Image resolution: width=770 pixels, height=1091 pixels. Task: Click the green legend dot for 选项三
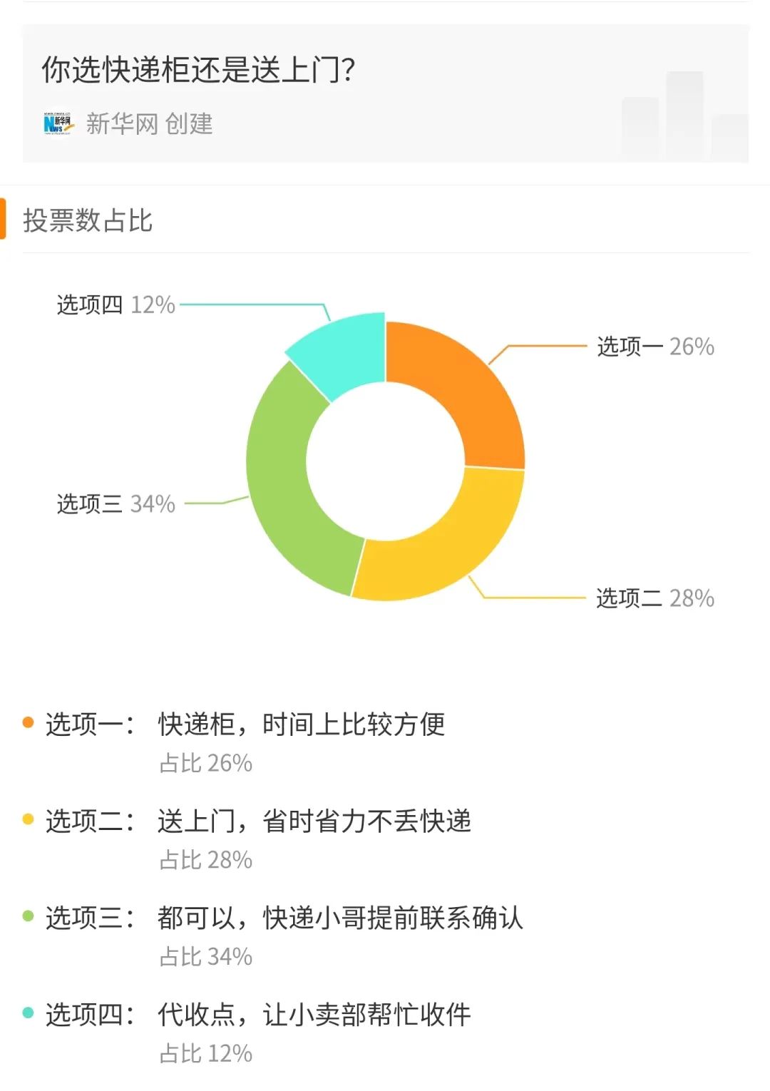(x=29, y=916)
